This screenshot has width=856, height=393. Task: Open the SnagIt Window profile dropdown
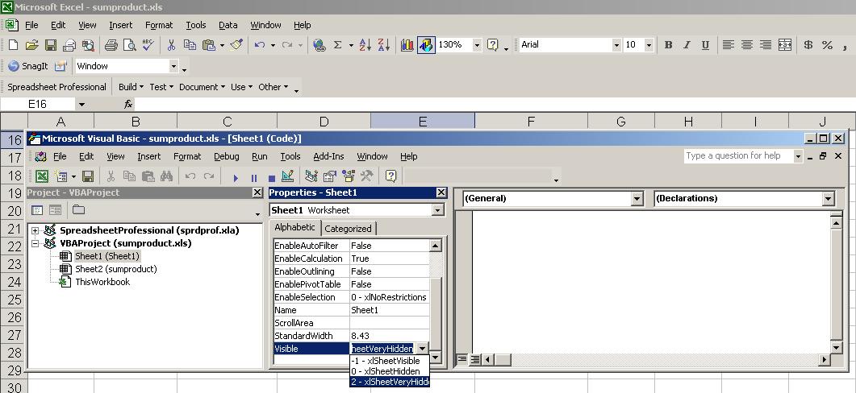pyautogui.click(x=173, y=67)
